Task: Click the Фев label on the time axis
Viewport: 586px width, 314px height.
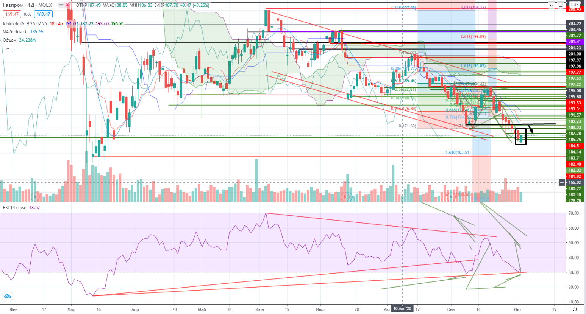Action: tap(14, 309)
